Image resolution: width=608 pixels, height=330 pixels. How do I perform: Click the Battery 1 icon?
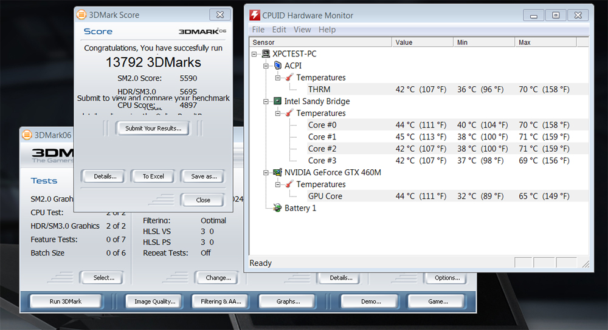pos(277,208)
